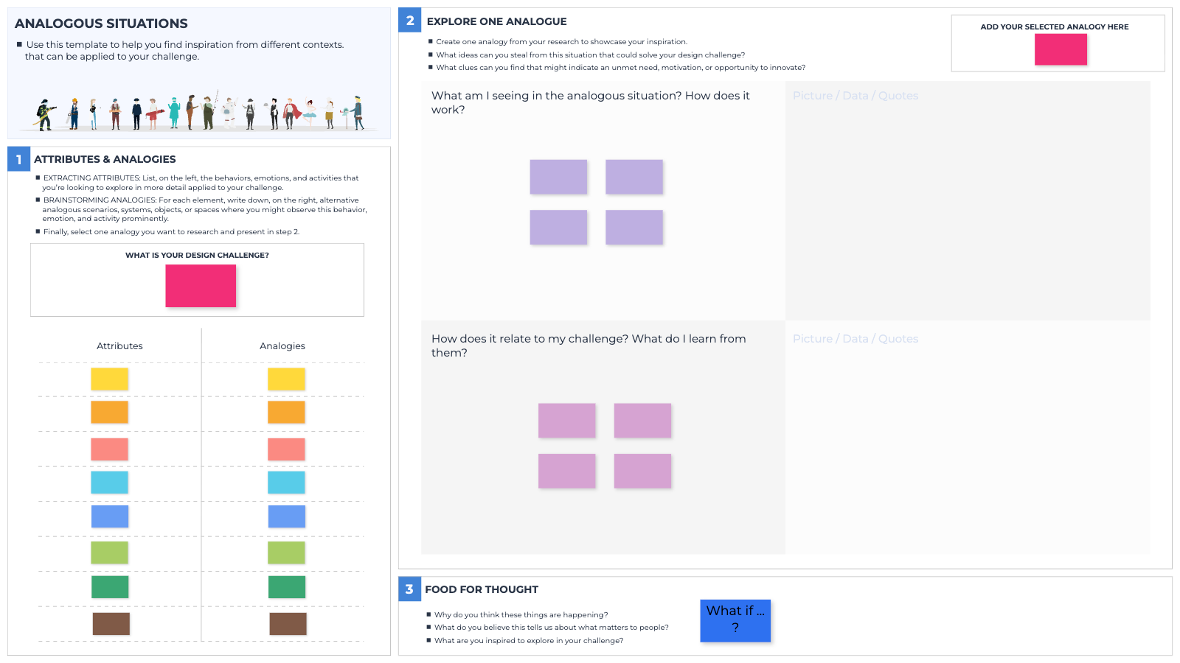Select the light green sticky in Attributes
Image resolution: width=1180 pixels, height=663 pixels.
109,552
